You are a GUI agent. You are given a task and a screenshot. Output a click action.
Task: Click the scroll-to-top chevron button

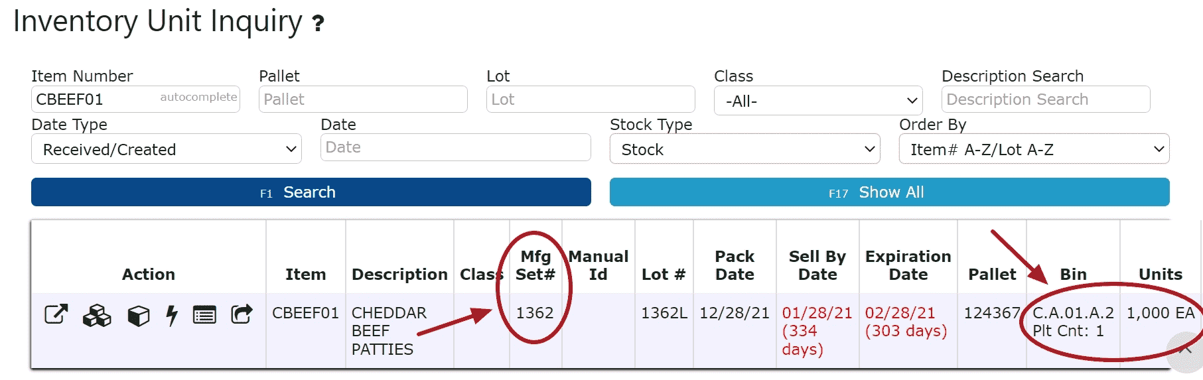coord(1186,350)
